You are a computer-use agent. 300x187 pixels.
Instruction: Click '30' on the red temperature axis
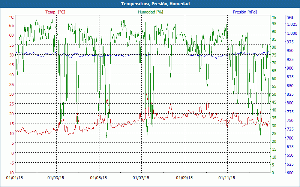click(12, 94)
